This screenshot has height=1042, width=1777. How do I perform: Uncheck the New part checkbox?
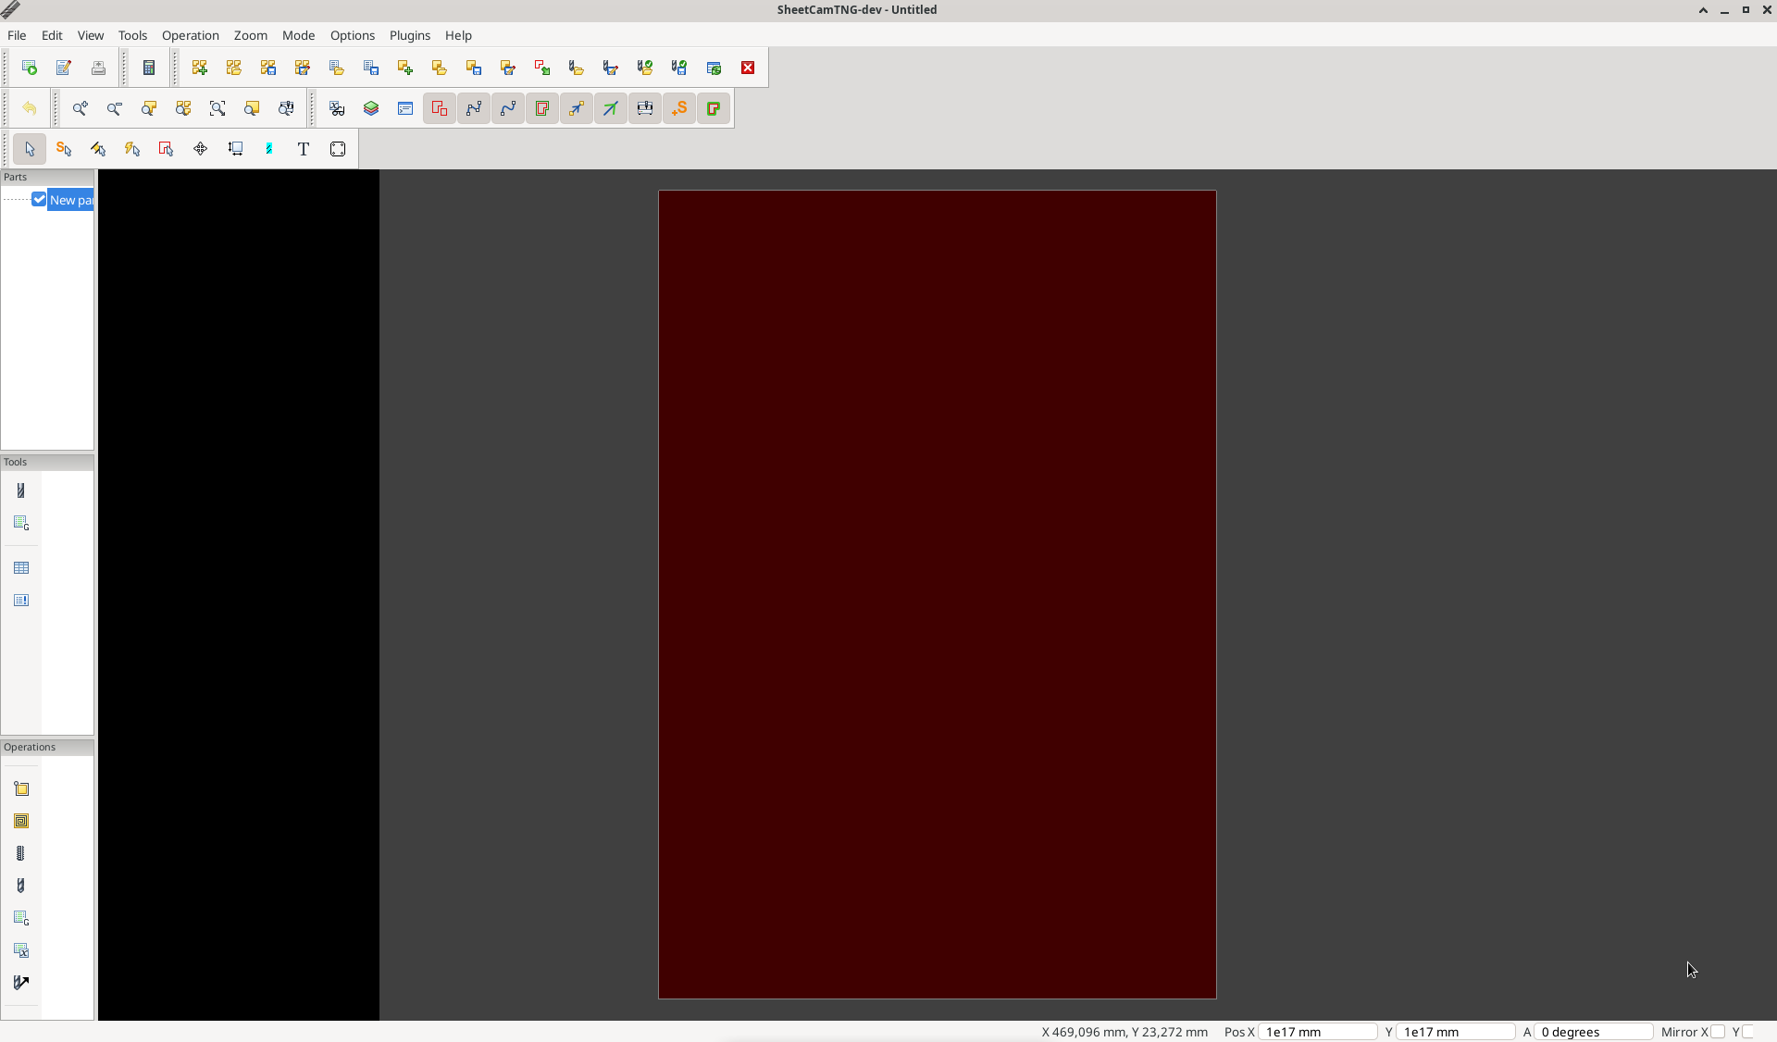39,199
